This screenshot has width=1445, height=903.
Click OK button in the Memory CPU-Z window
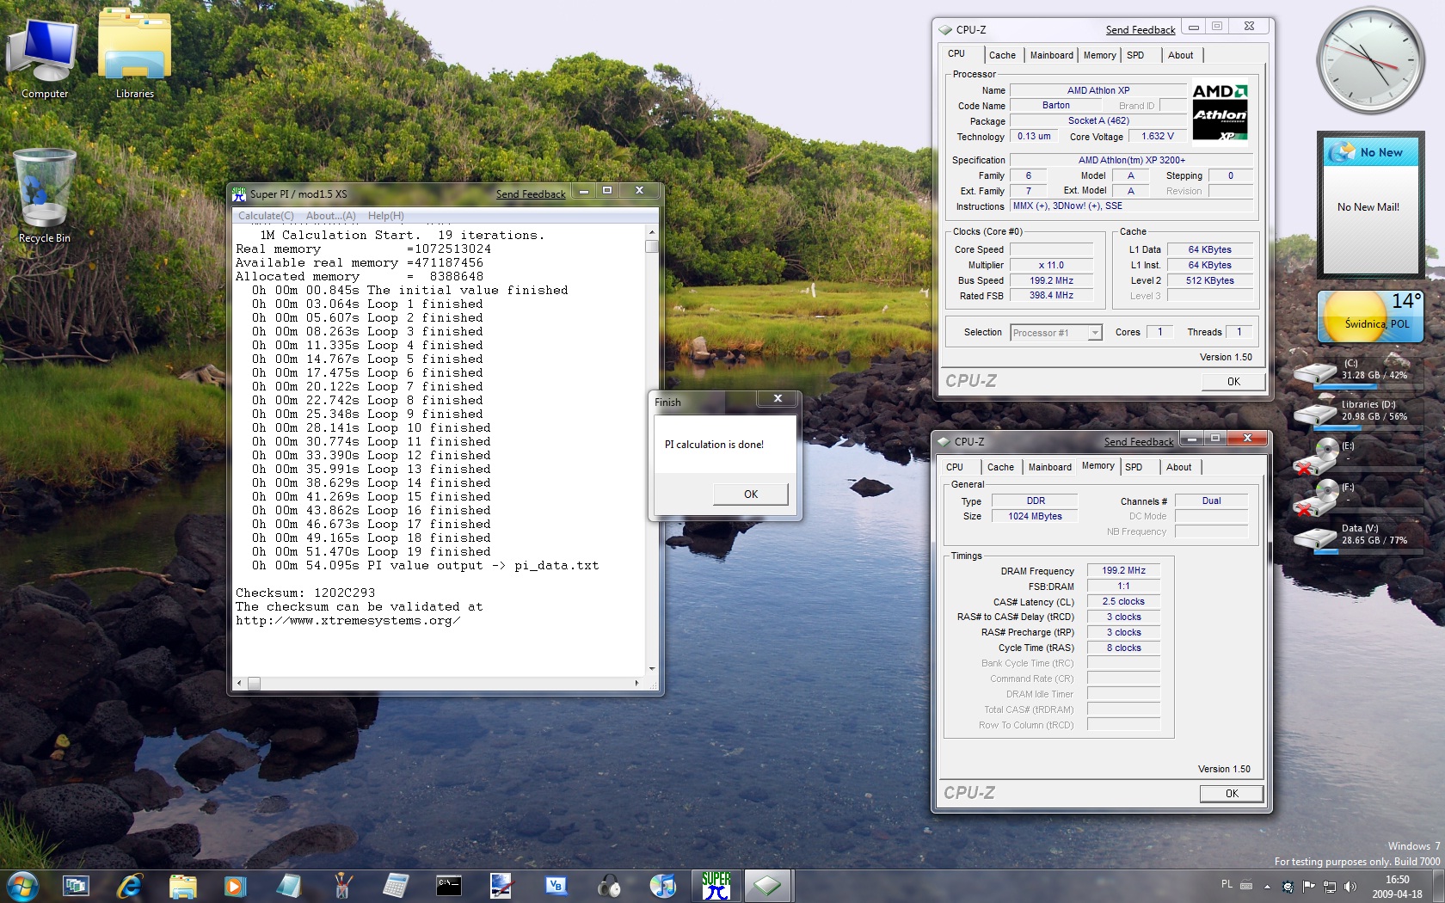(1232, 794)
